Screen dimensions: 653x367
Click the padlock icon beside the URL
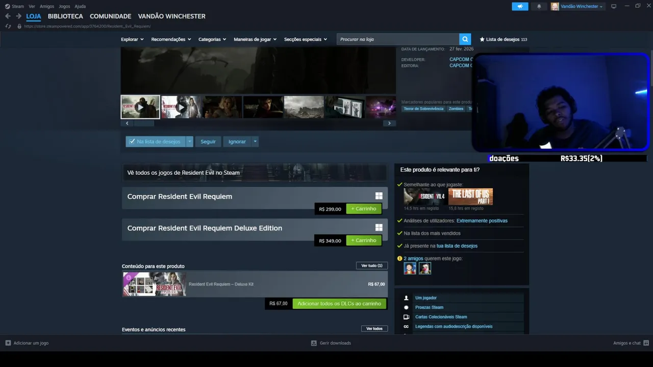pyautogui.click(x=19, y=26)
